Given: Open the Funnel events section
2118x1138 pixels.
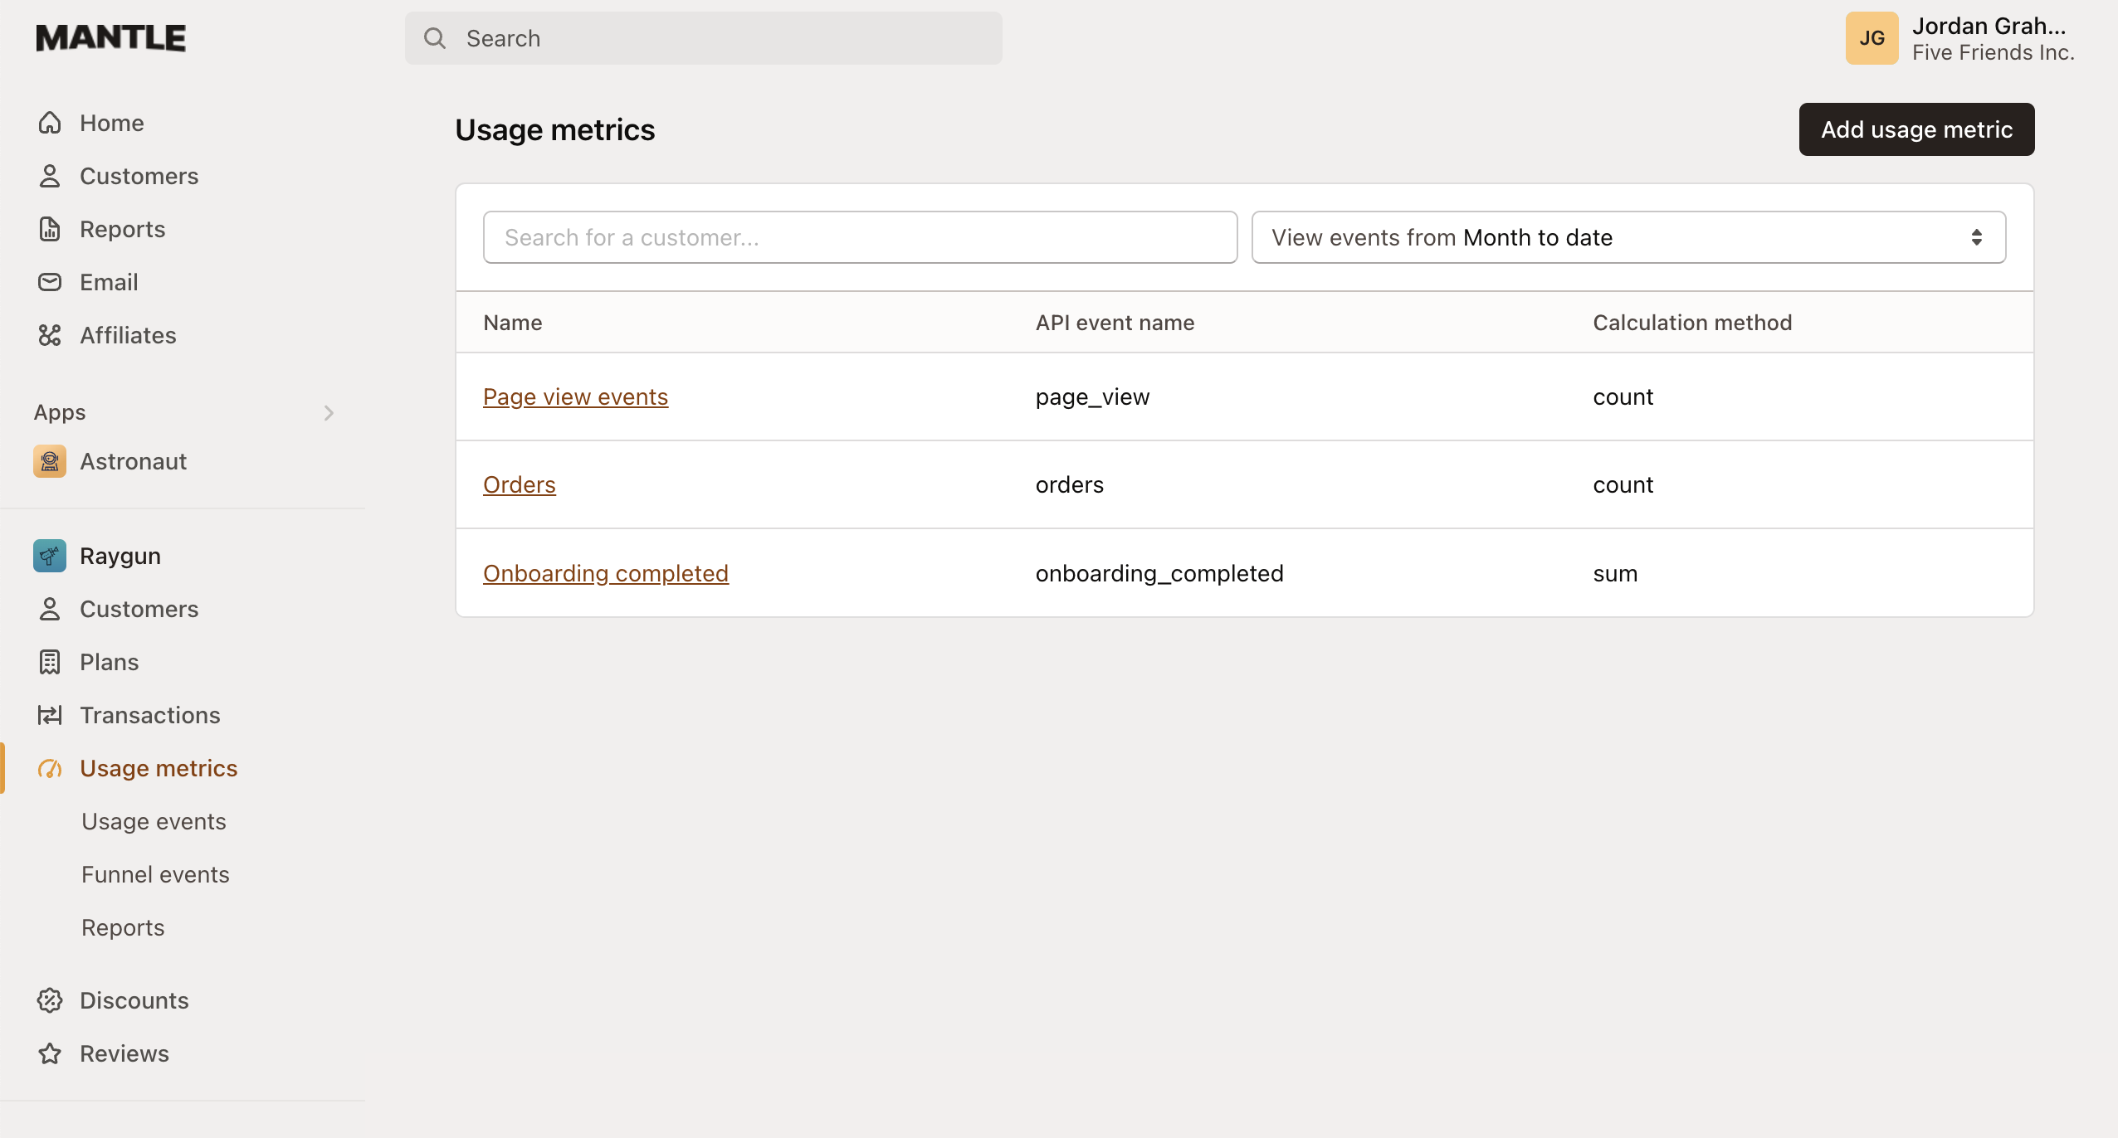Looking at the screenshot, I should click(x=155, y=874).
